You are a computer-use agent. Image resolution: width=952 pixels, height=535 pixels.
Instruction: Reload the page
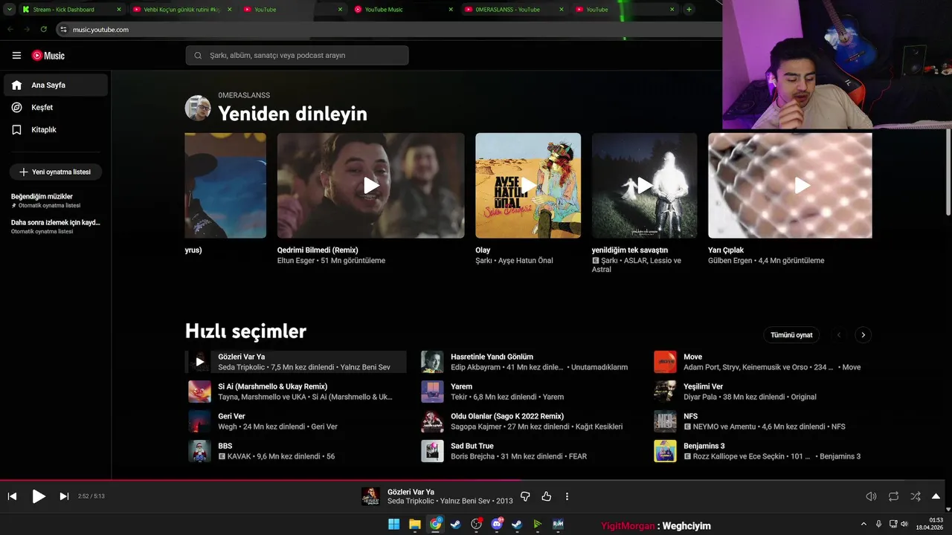44,30
